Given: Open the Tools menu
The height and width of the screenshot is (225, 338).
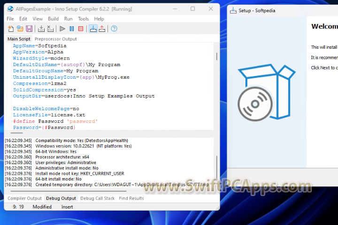Looking at the screenshot, I should (x=83, y=19).
